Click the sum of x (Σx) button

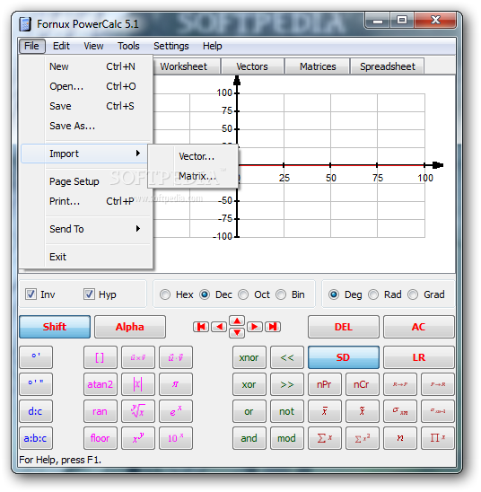click(x=325, y=438)
